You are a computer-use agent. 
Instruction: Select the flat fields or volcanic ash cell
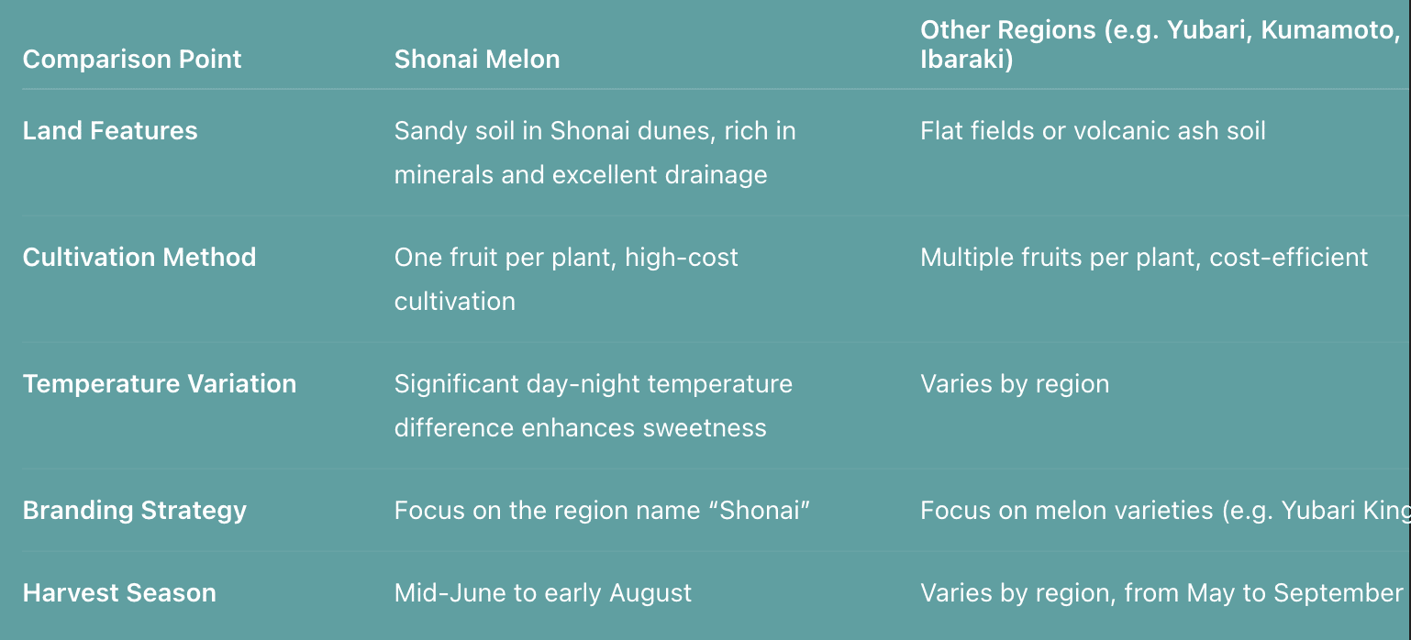click(1093, 131)
